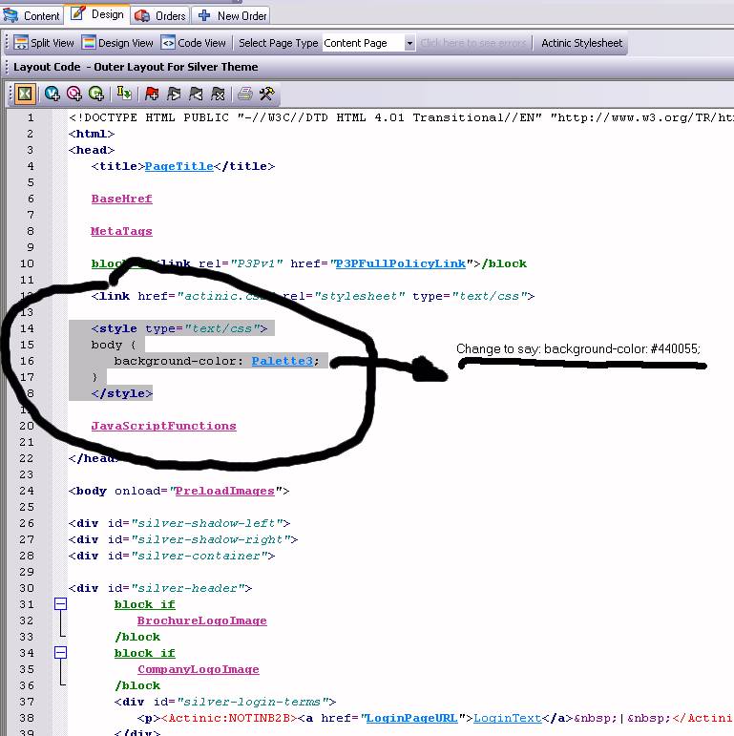Switch to the Content tab
Screen dimensions: 734x736
pyautogui.click(x=32, y=15)
